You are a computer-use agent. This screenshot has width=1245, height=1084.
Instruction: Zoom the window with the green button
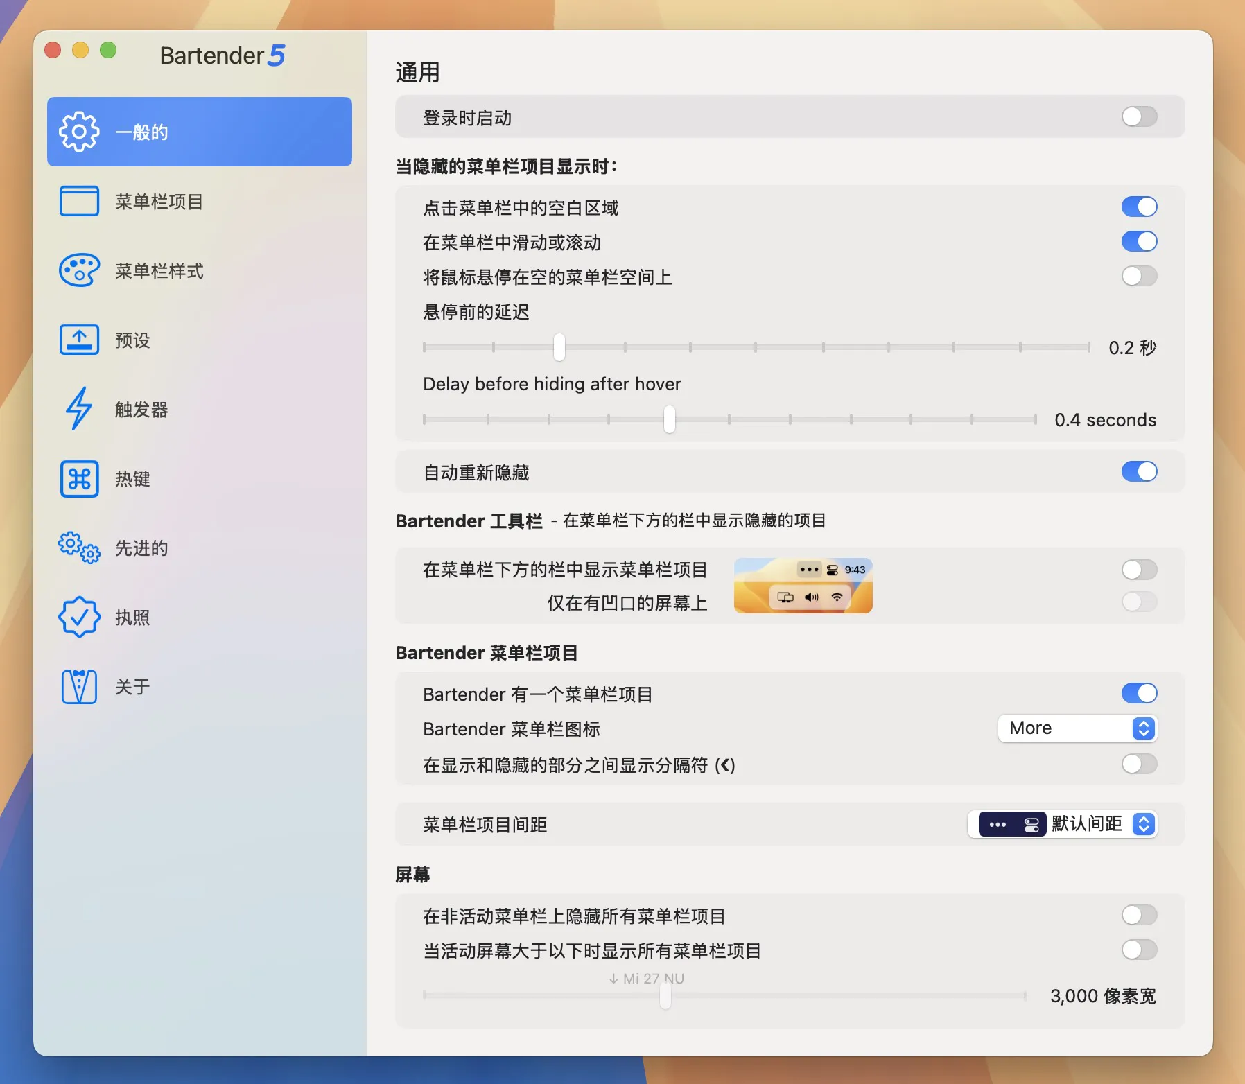[x=108, y=50]
